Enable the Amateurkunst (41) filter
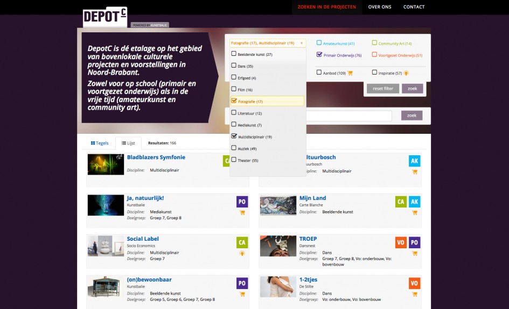The height and width of the screenshot is (309, 509). (x=319, y=43)
